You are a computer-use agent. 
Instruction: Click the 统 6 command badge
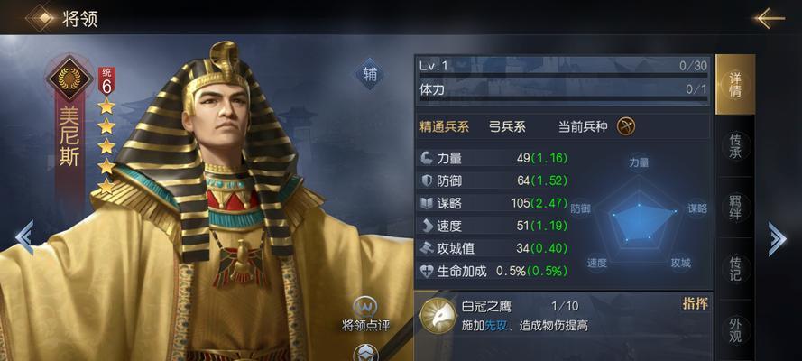click(x=106, y=81)
